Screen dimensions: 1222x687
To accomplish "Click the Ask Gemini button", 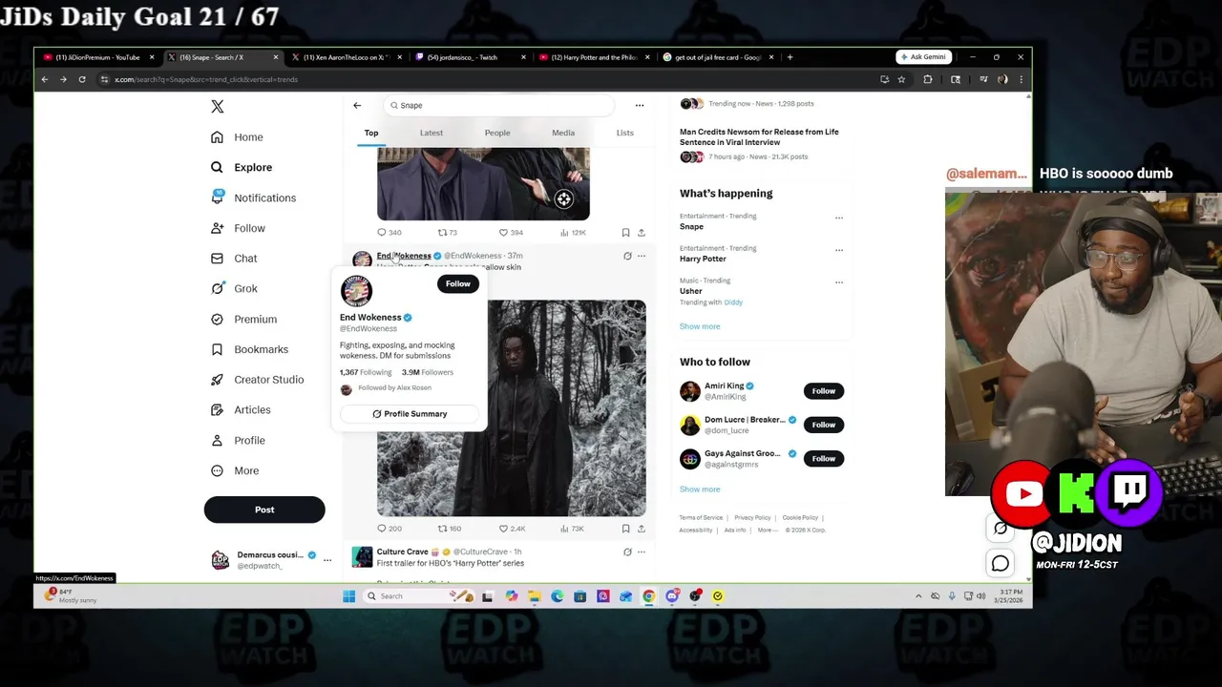I will (922, 57).
